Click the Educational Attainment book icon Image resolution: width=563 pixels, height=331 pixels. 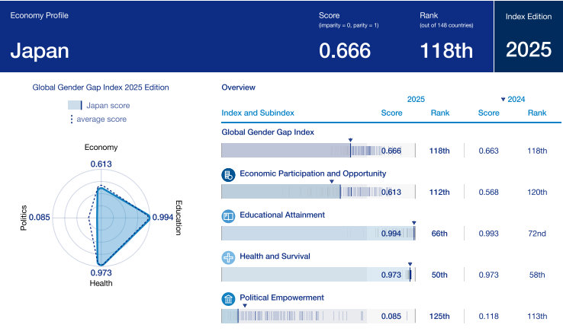tap(227, 216)
